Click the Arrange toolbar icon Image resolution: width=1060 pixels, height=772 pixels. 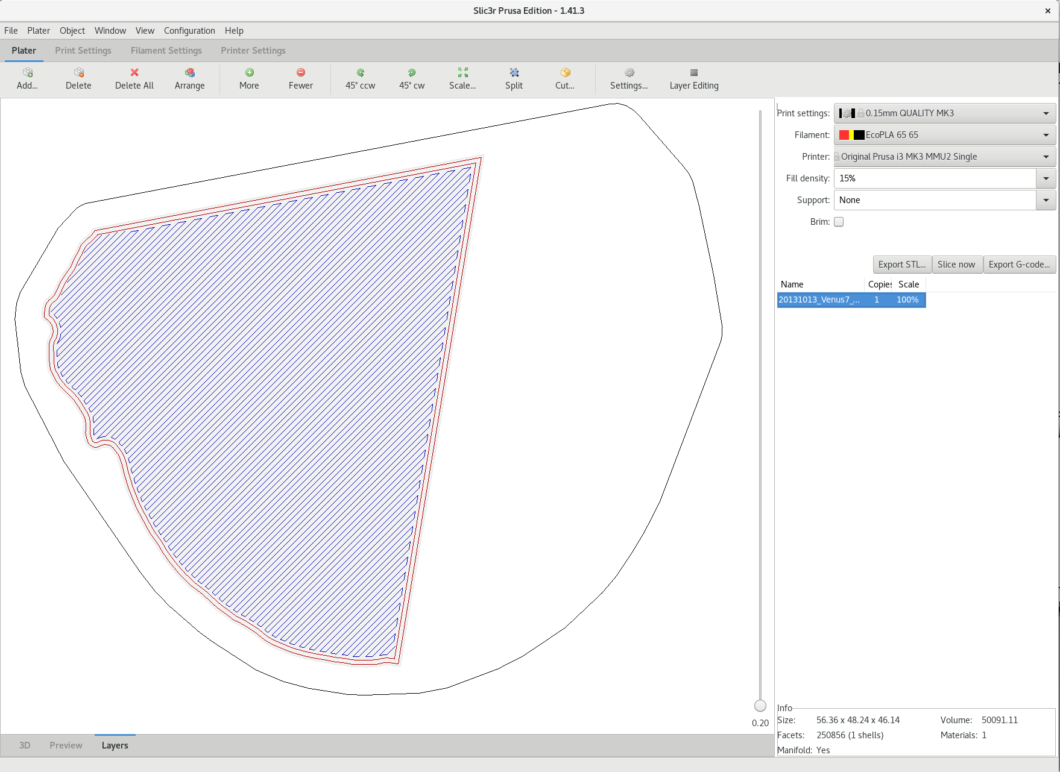(190, 72)
